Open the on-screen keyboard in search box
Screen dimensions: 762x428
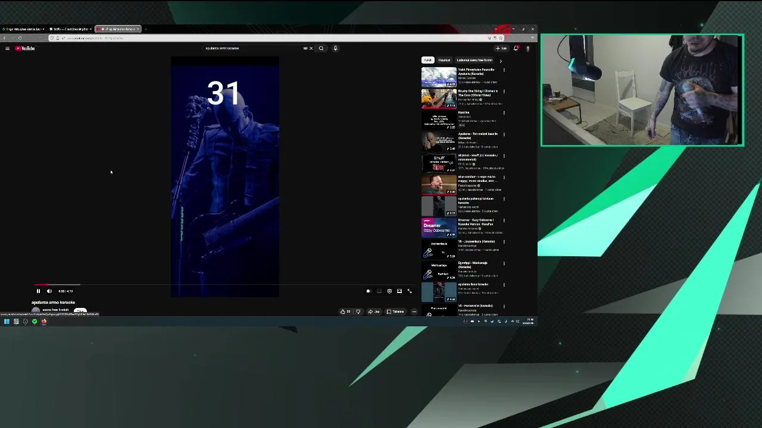point(305,48)
